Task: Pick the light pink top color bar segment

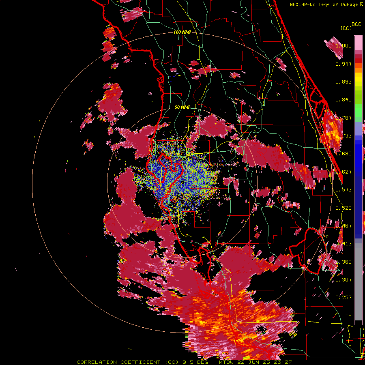Action: pyautogui.click(x=358, y=43)
